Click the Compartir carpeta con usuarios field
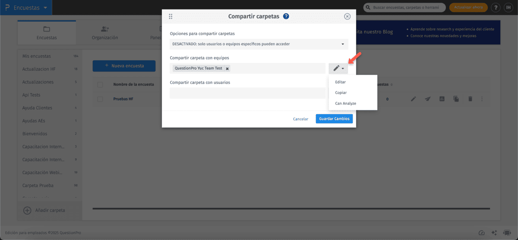The width and height of the screenshot is (518, 240). [x=248, y=93]
